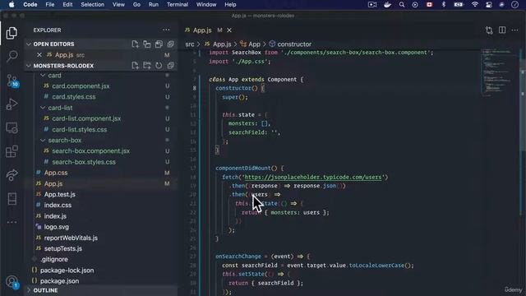Image resolution: width=526 pixels, height=296 pixels.
Task: Open search-box.styles.css file
Action: point(84,162)
